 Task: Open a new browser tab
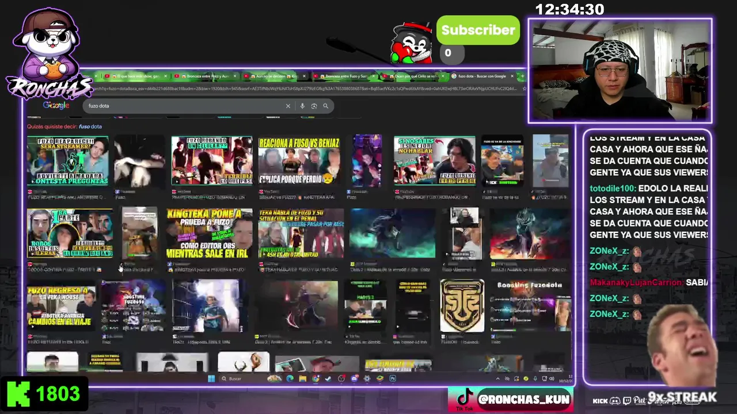pos(522,76)
